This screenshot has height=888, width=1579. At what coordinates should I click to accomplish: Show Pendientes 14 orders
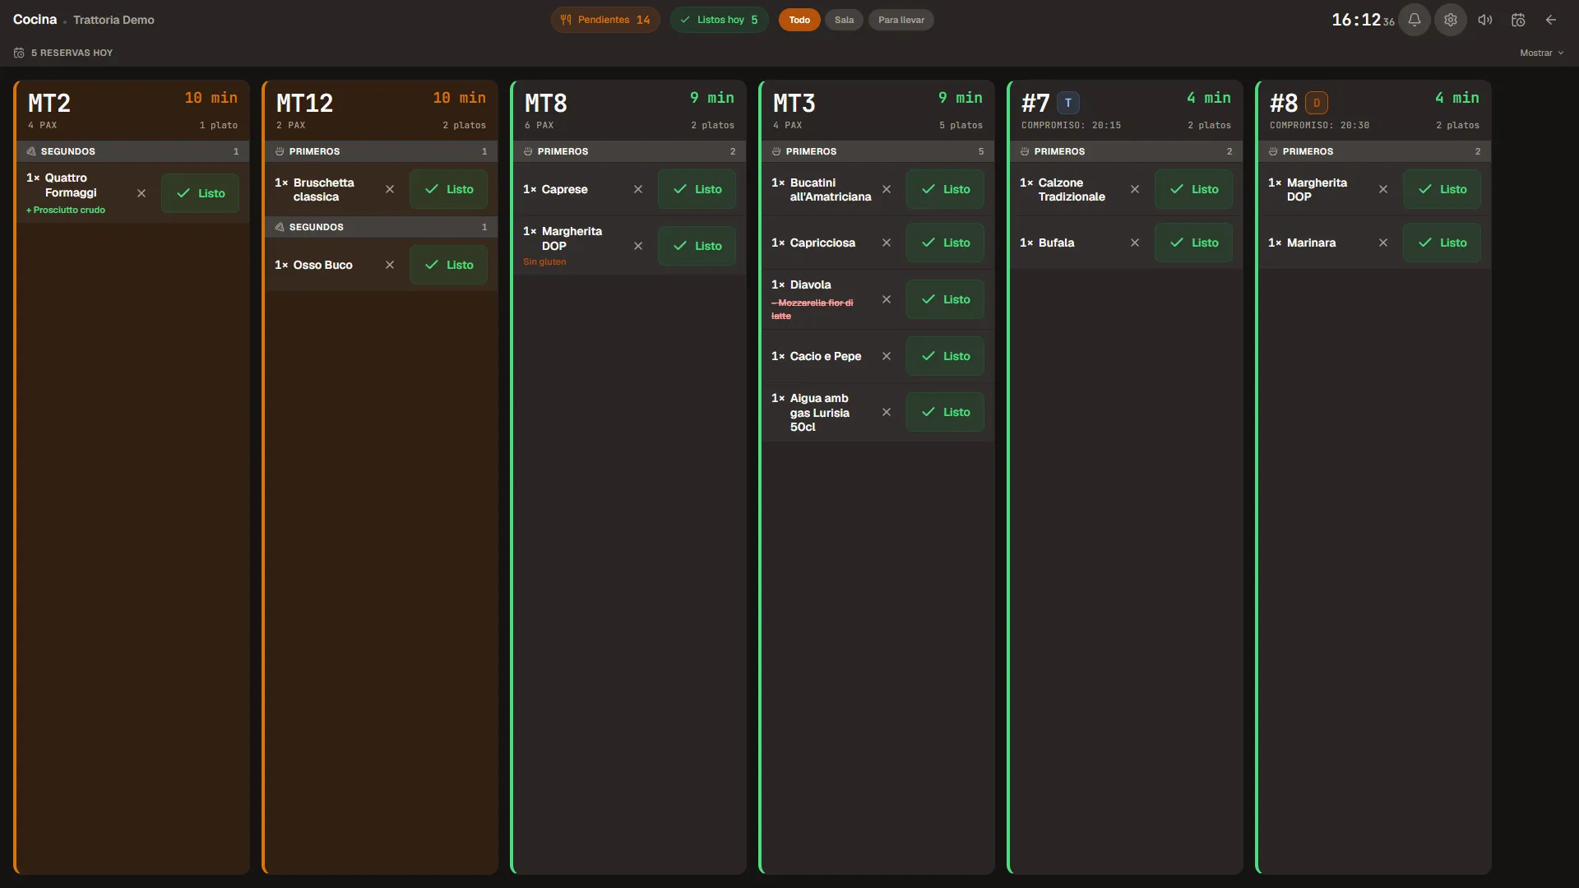[605, 20]
